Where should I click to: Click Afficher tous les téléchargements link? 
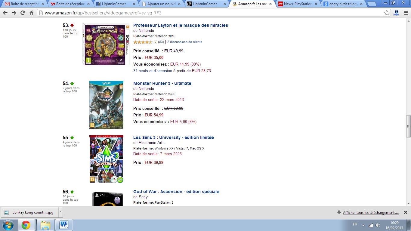(x=371, y=212)
